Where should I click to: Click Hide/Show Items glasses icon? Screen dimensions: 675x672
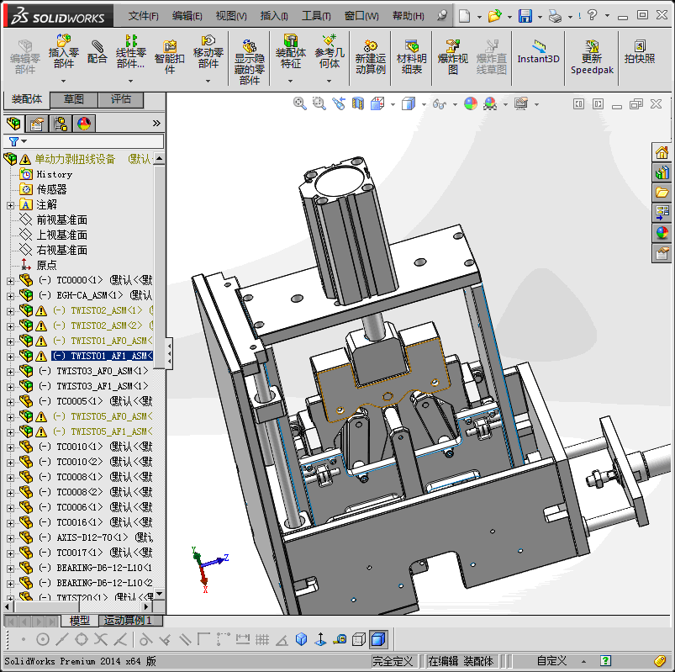440,103
